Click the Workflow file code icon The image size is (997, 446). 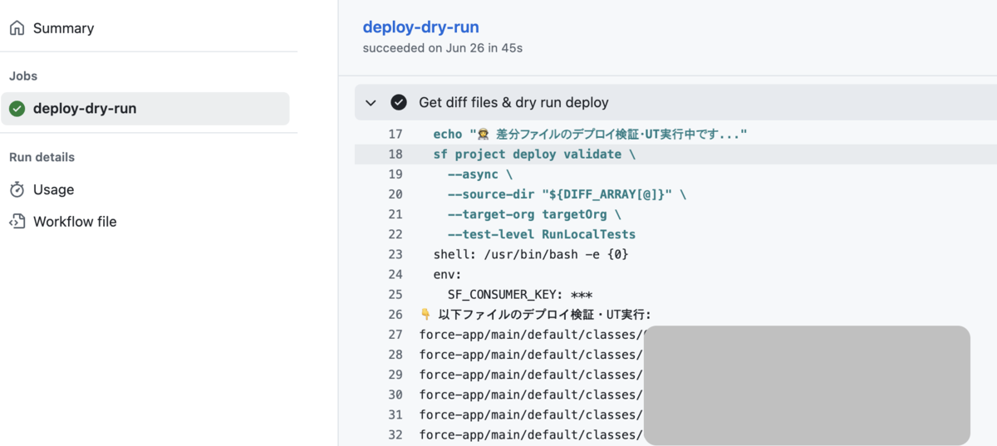(17, 222)
